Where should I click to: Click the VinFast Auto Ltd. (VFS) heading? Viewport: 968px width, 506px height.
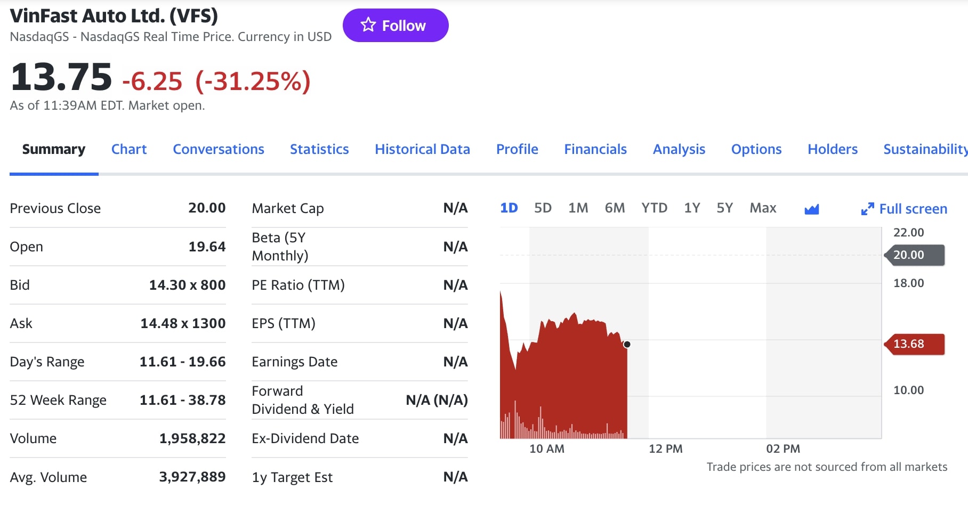pyautogui.click(x=114, y=16)
